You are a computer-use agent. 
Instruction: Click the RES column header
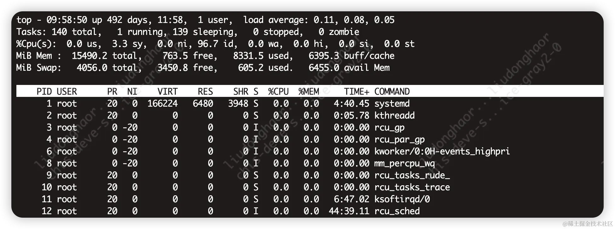click(x=205, y=92)
